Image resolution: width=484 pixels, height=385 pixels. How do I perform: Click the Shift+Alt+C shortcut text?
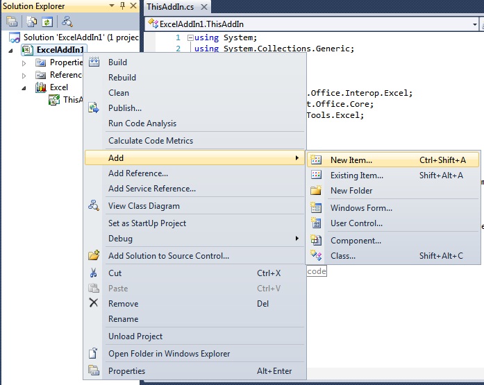[441, 255]
